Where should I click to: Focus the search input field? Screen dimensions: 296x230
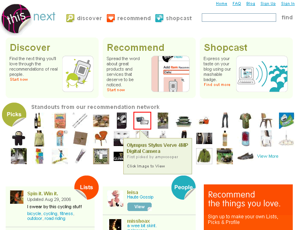[x=239, y=17]
